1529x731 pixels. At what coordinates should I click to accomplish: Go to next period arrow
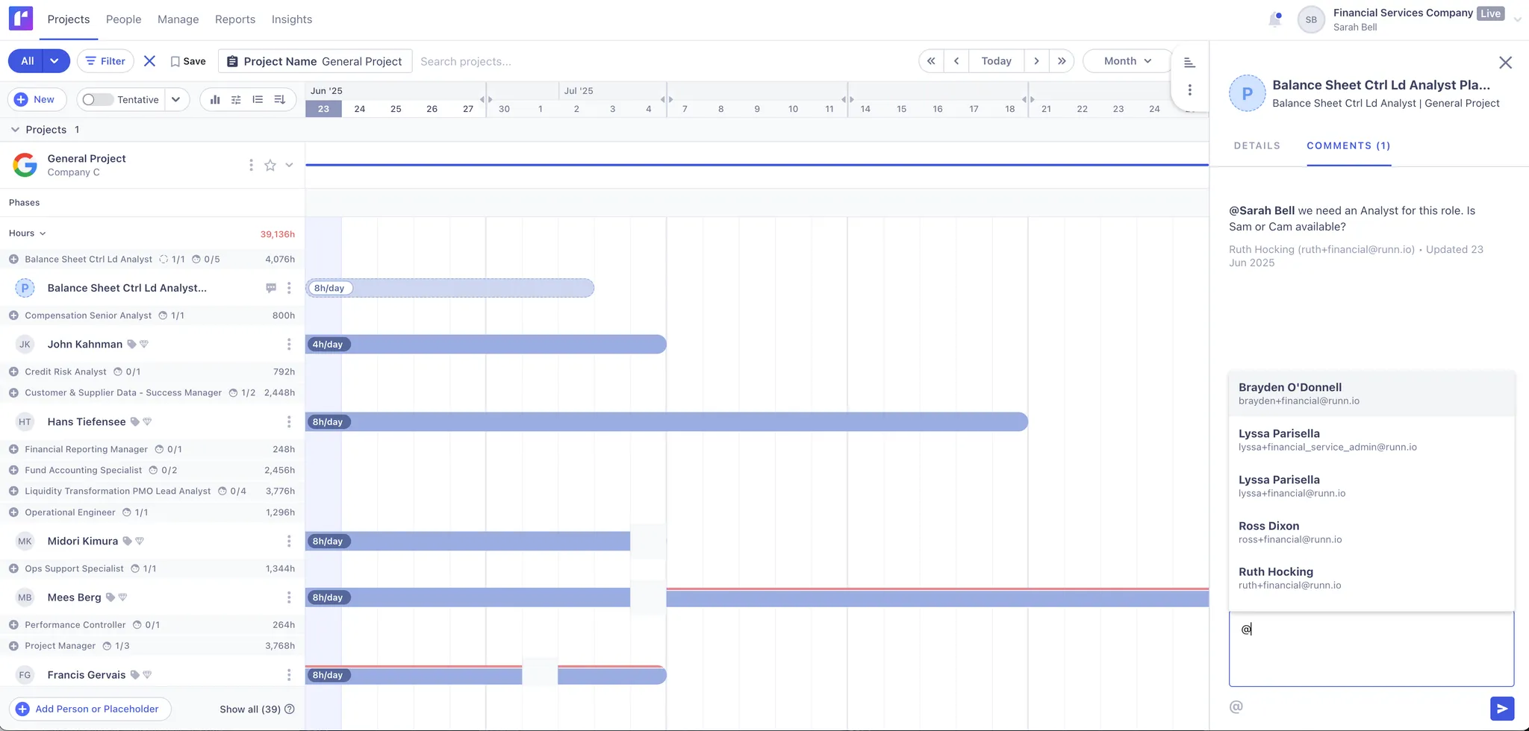tap(1036, 61)
